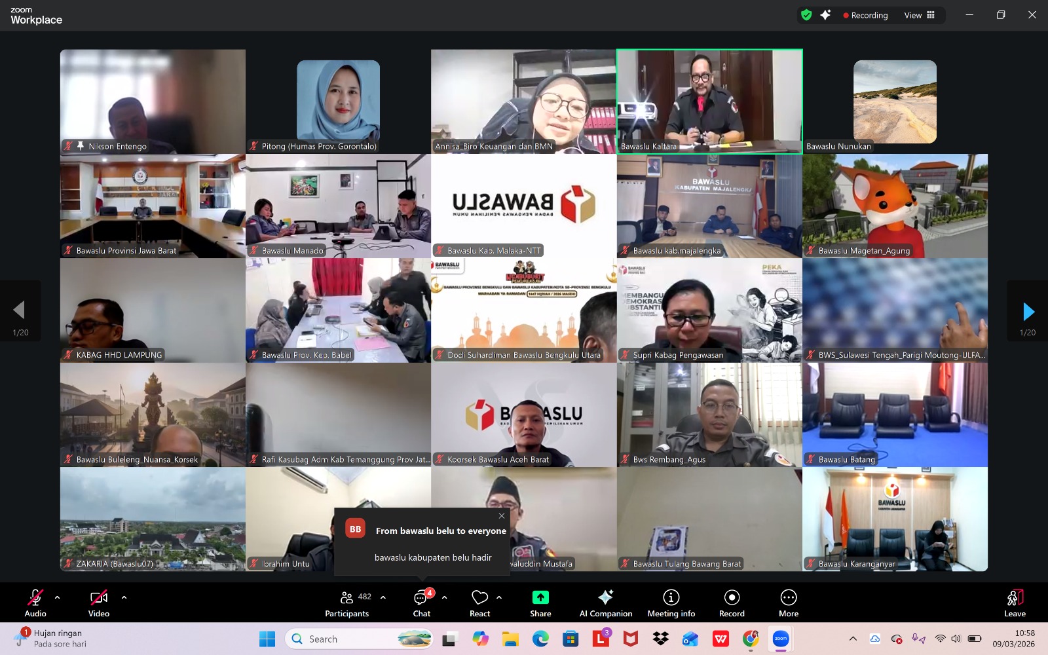This screenshot has width=1048, height=655.
Task: Expand the video options arrow
Action: pyautogui.click(x=124, y=597)
